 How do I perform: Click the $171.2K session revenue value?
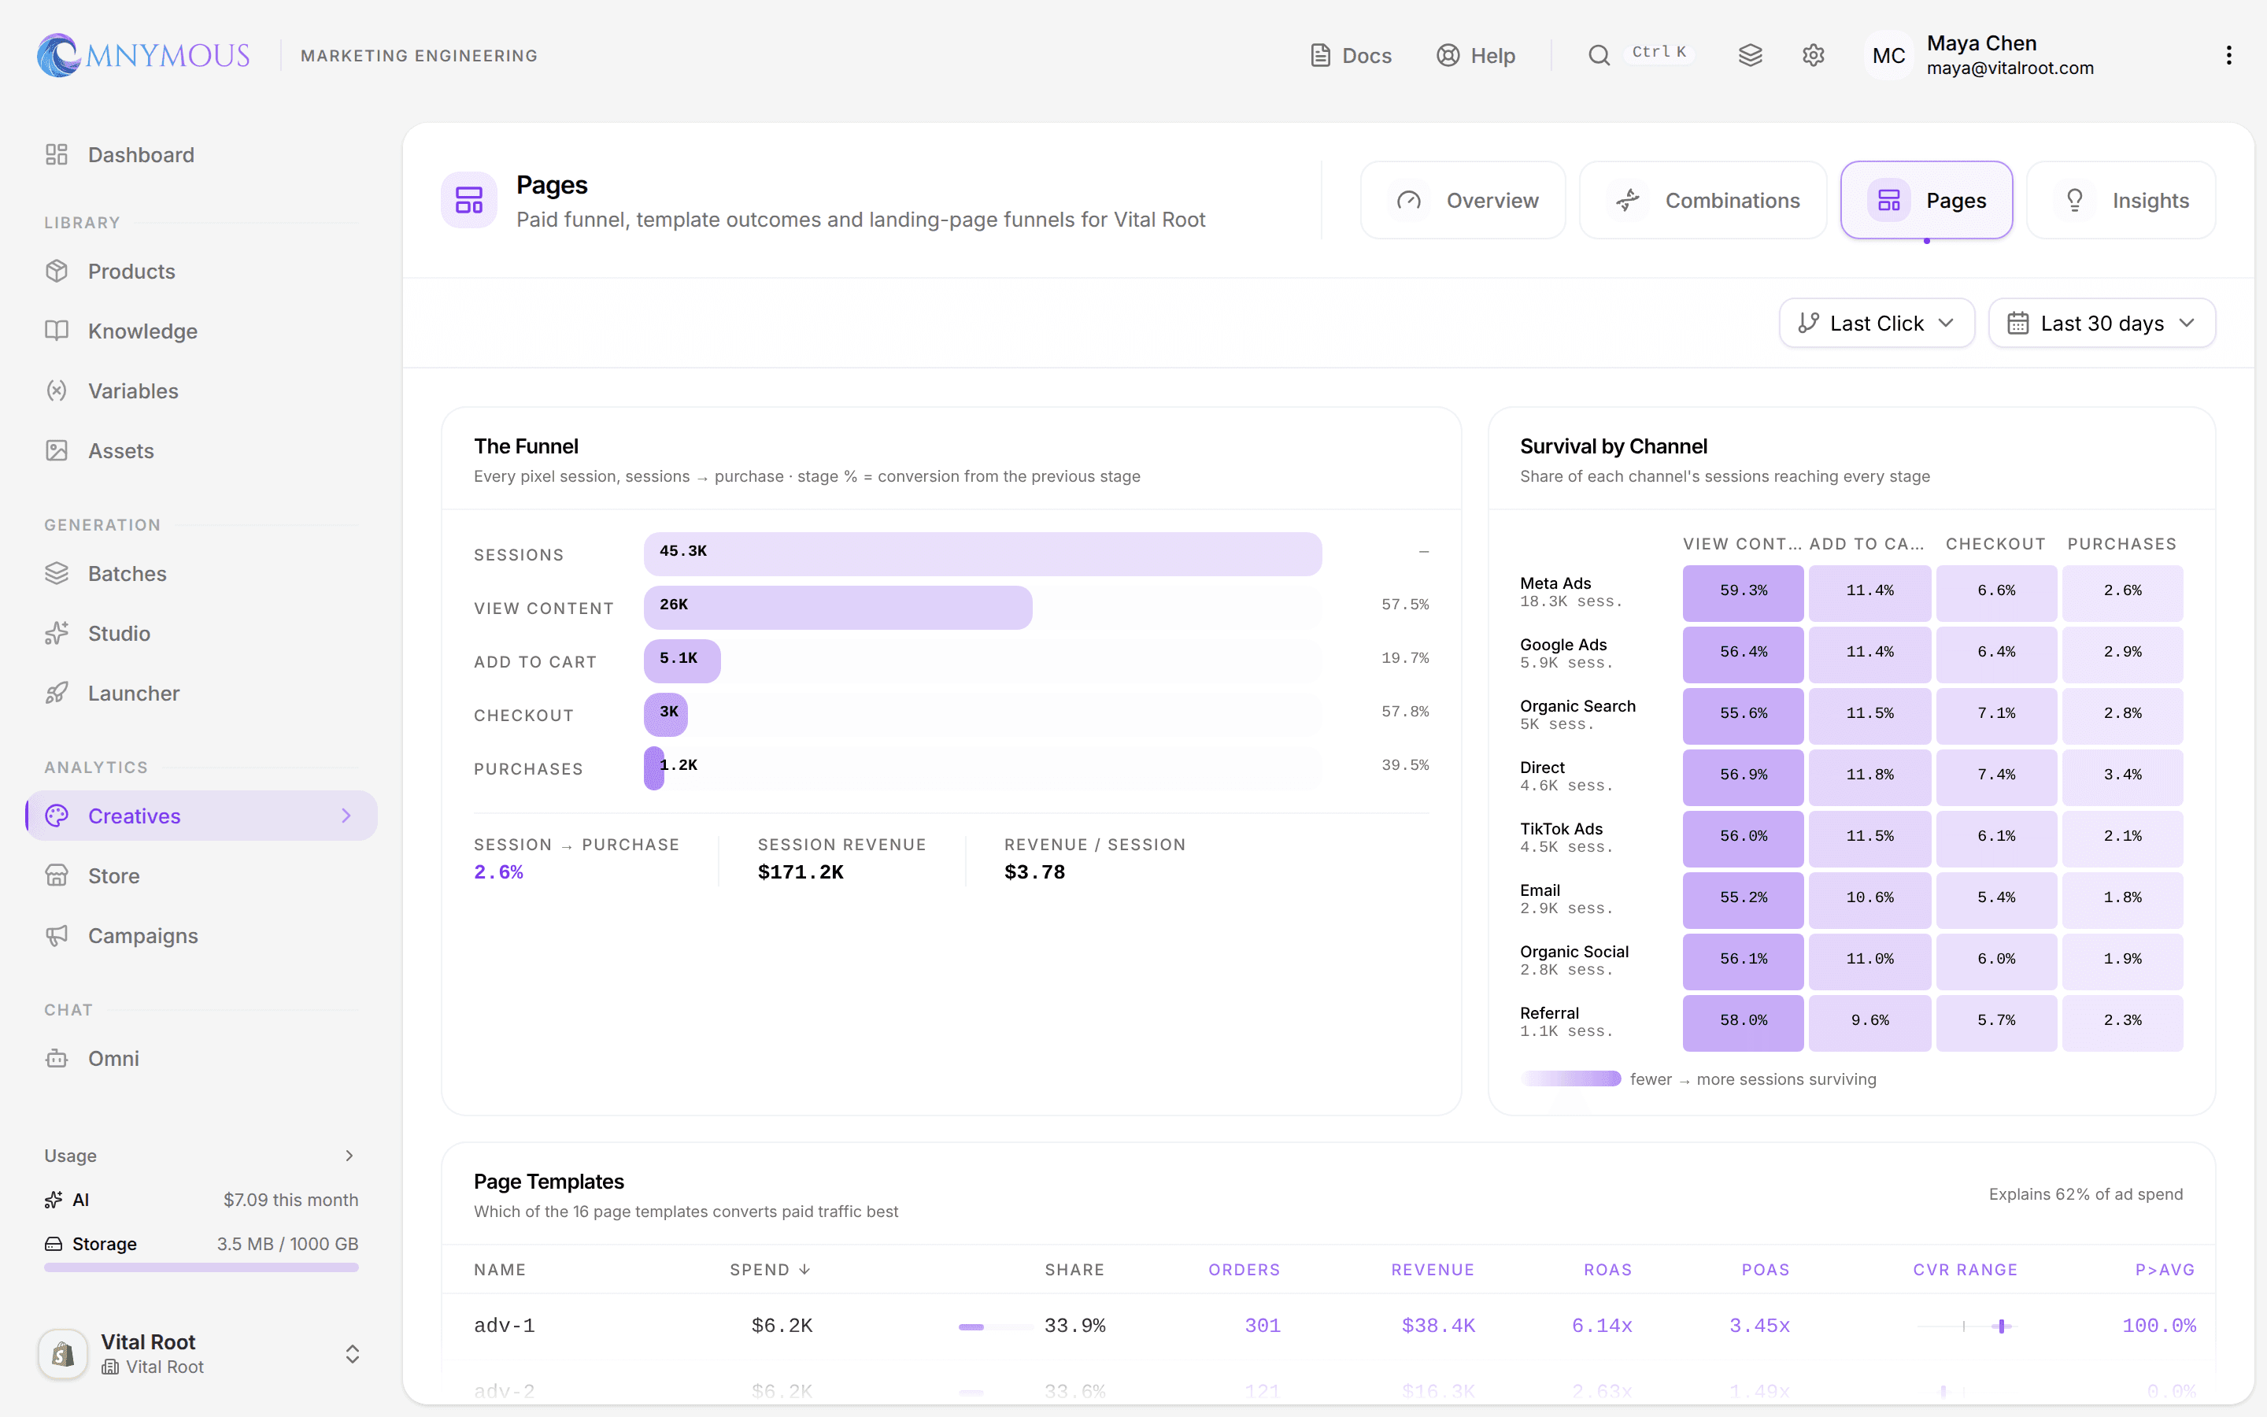801,871
